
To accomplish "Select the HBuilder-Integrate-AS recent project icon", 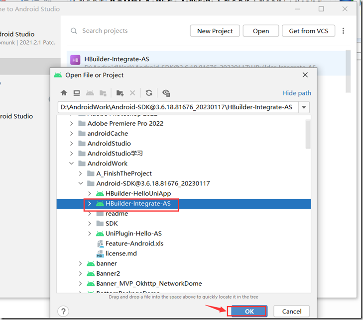I will 75,60.
